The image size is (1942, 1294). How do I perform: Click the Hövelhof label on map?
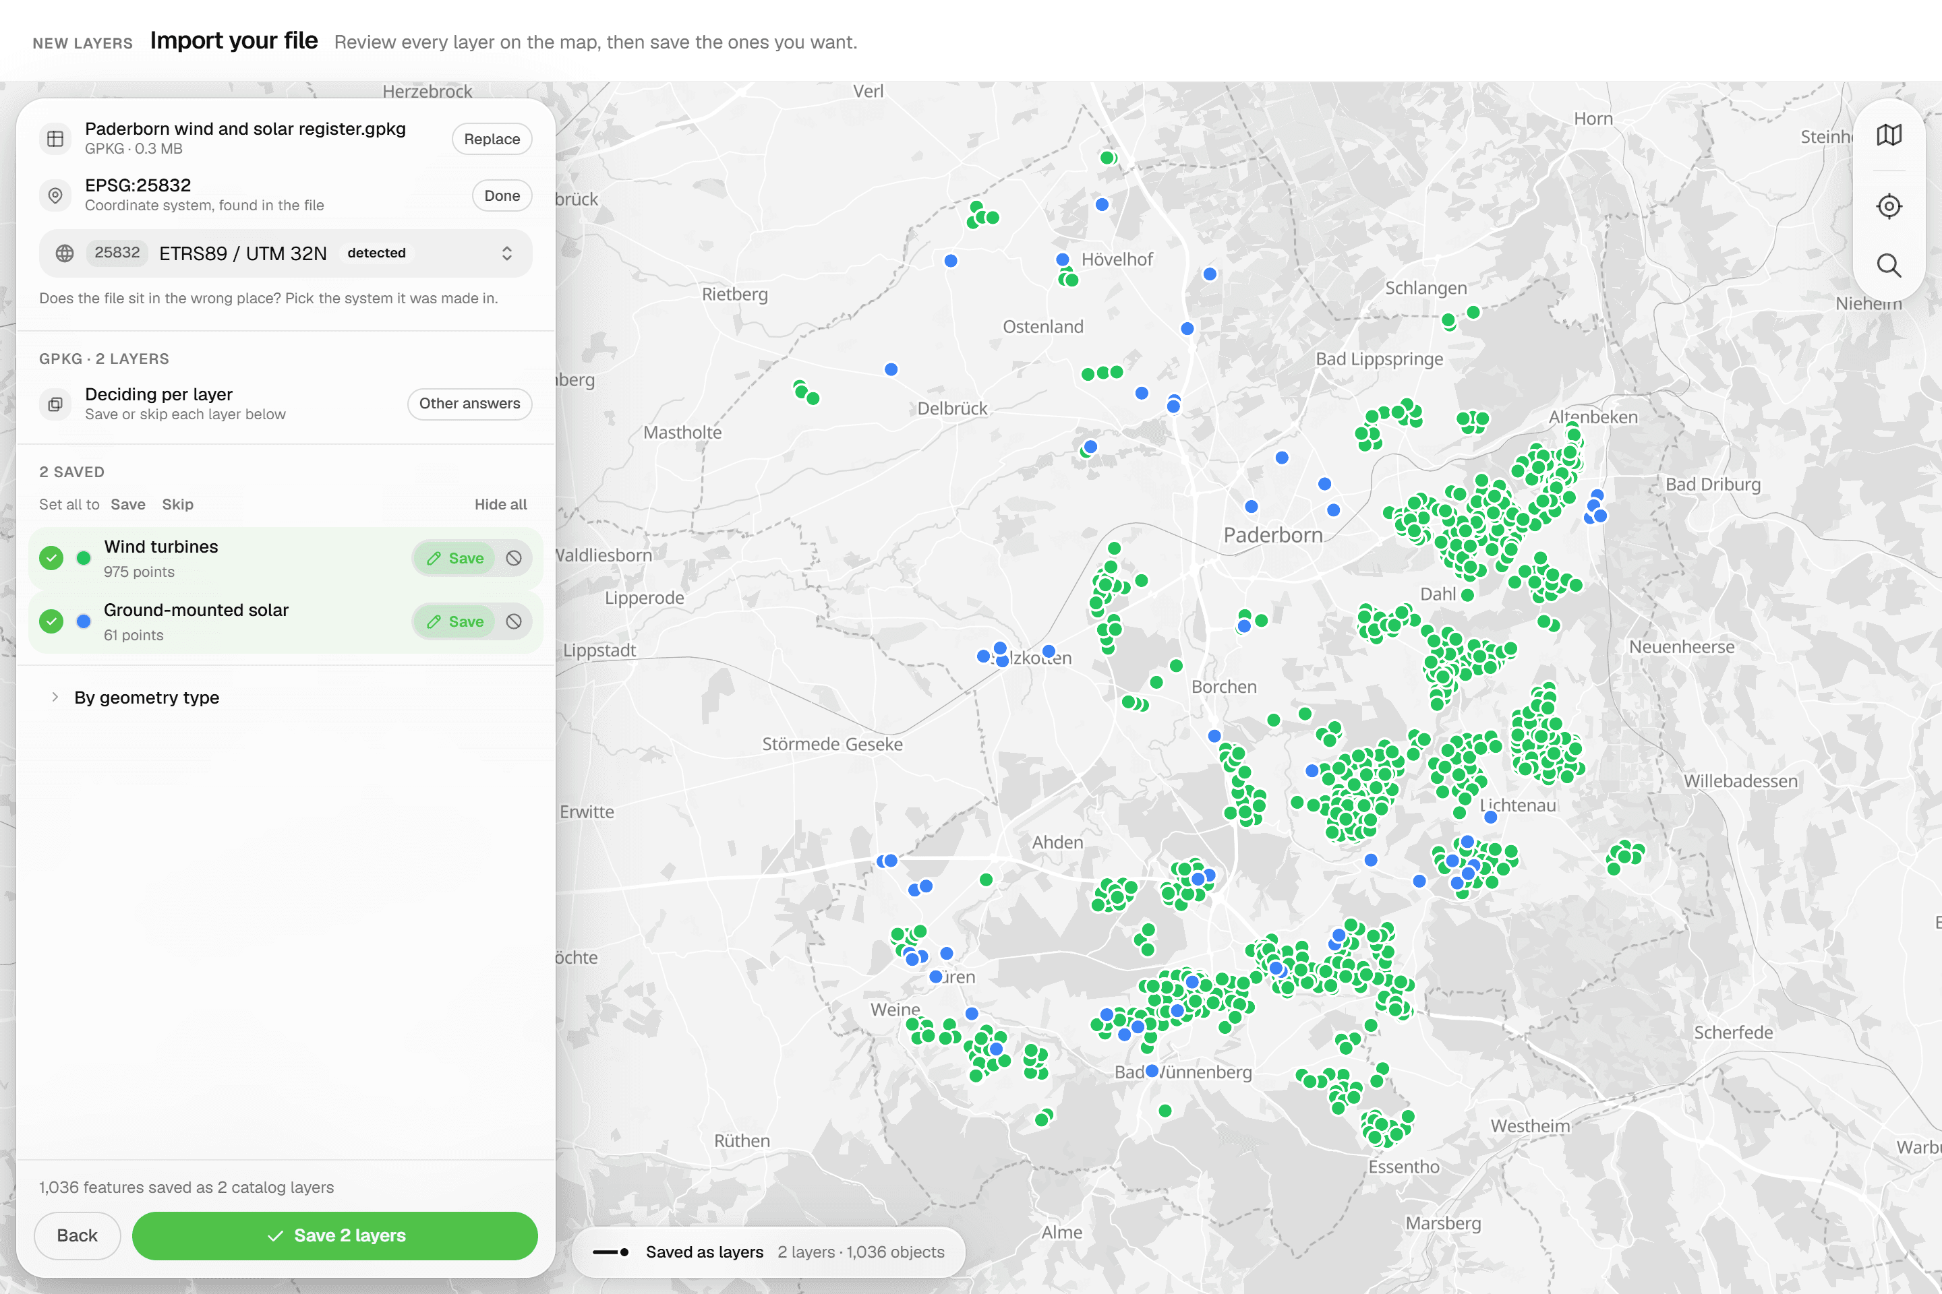point(1117,259)
